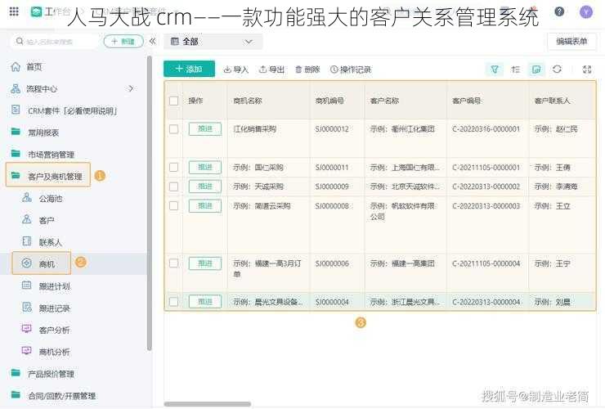Click the 导入 toolbar button
This screenshot has height=409, width=605.
235,70
